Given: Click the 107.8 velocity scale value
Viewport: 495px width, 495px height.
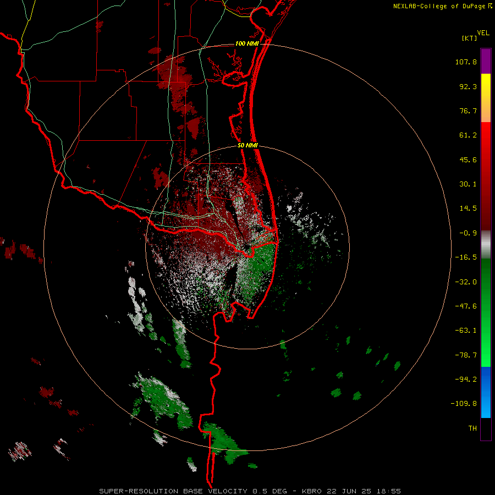Looking at the screenshot, I should pos(466,62).
